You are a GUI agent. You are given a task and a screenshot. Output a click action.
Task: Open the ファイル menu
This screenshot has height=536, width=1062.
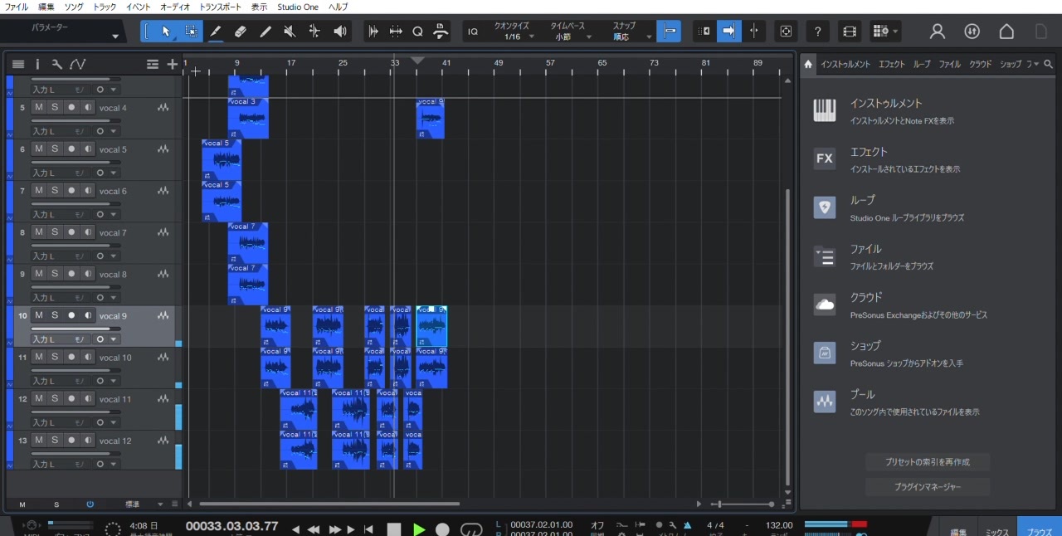pyautogui.click(x=17, y=7)
